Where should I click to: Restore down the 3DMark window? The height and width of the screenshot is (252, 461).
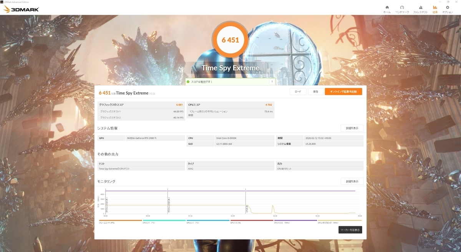448,2
